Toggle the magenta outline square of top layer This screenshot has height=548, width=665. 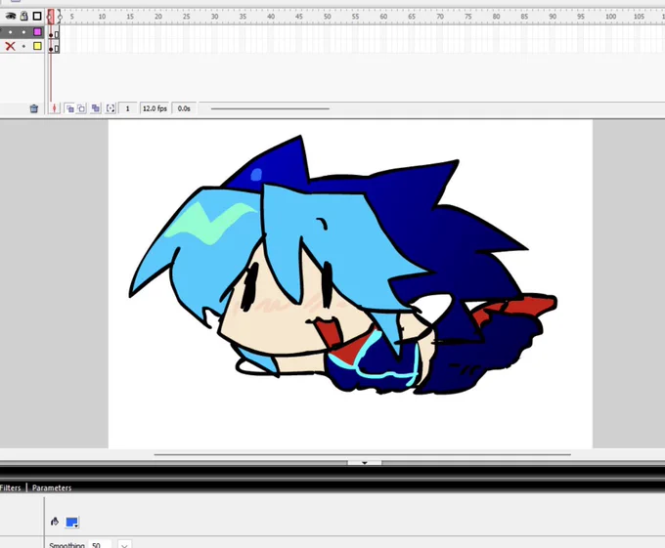37,32
